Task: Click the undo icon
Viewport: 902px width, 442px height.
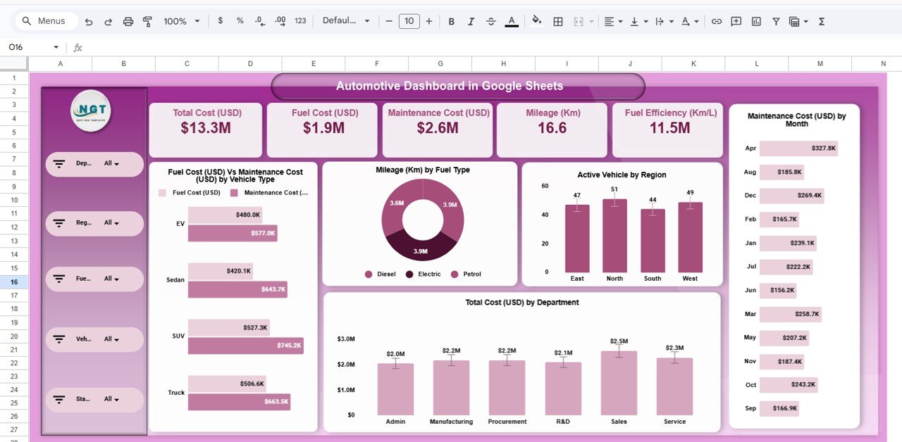Action: click(x=89, y=21)
